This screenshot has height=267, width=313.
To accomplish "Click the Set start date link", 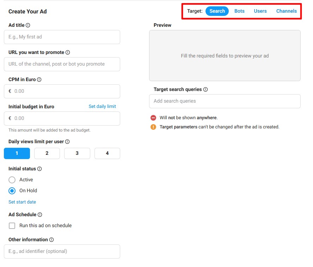I will coord(22,202).
